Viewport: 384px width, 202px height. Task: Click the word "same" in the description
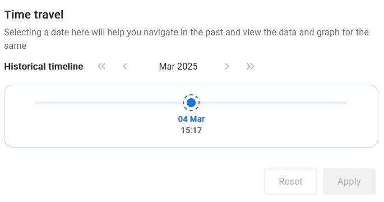tap(15, 46)
